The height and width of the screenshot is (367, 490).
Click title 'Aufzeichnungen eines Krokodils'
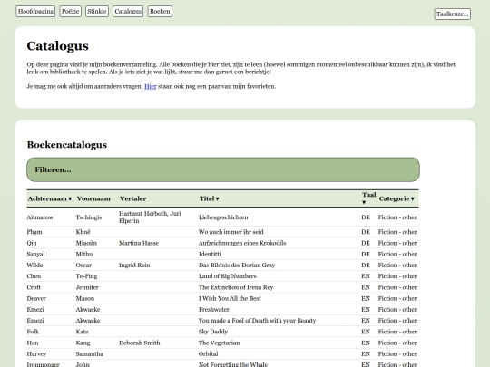242,243
